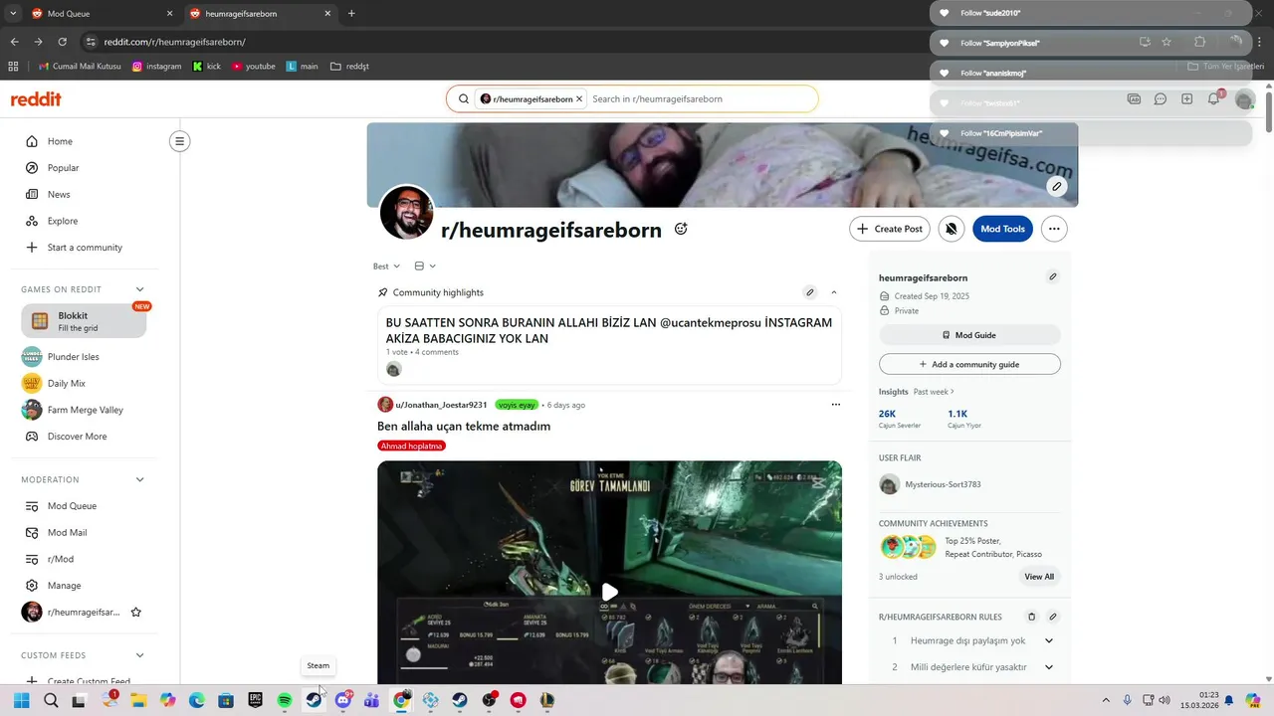
Task: Collapse the Moderation section
Action: pyautogui.click(x=139, y=479)
